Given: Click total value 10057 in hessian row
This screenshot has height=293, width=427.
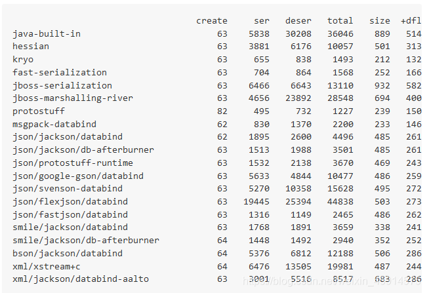Looking at the screenshot, I should click(340, 47).
